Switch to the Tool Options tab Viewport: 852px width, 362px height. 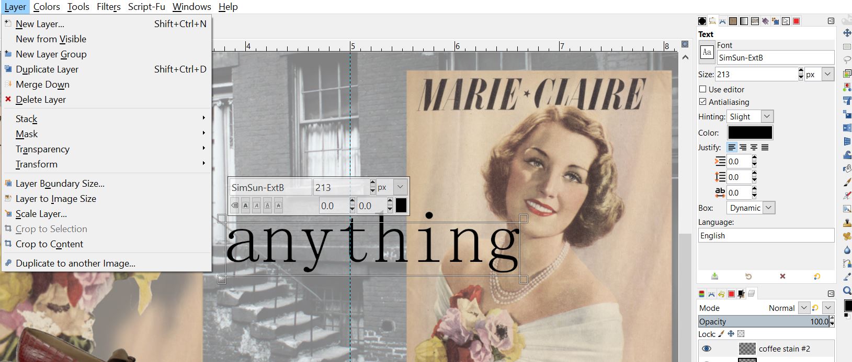712,21
